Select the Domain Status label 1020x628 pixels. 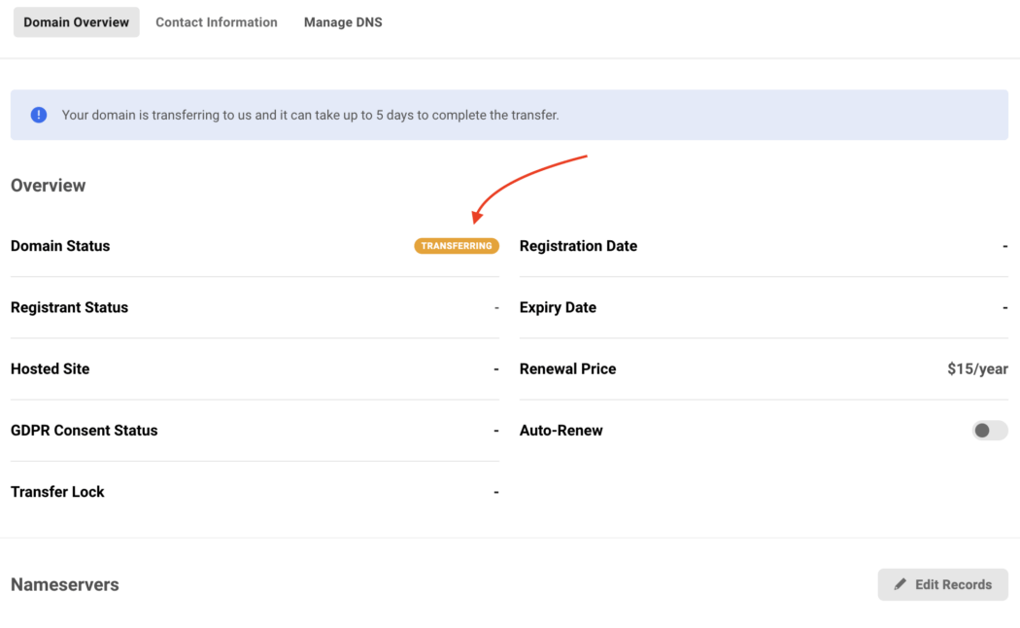[x=60, y=246]
